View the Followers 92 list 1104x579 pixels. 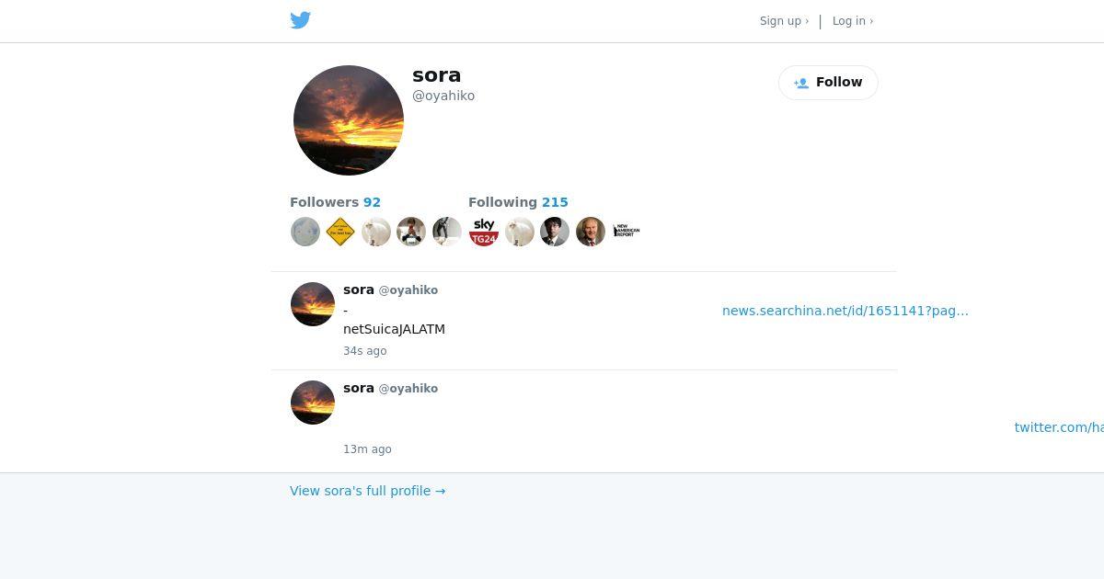point(335,202)
